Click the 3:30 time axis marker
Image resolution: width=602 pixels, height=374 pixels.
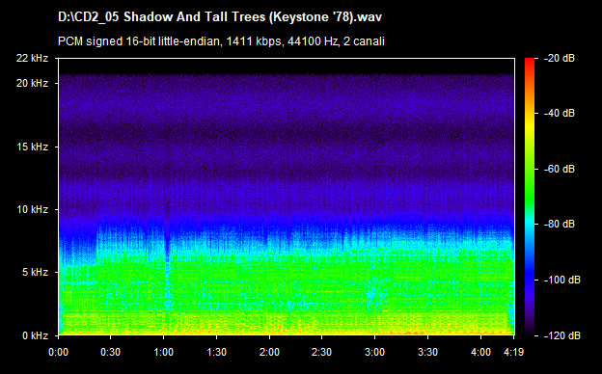(427, 352)
